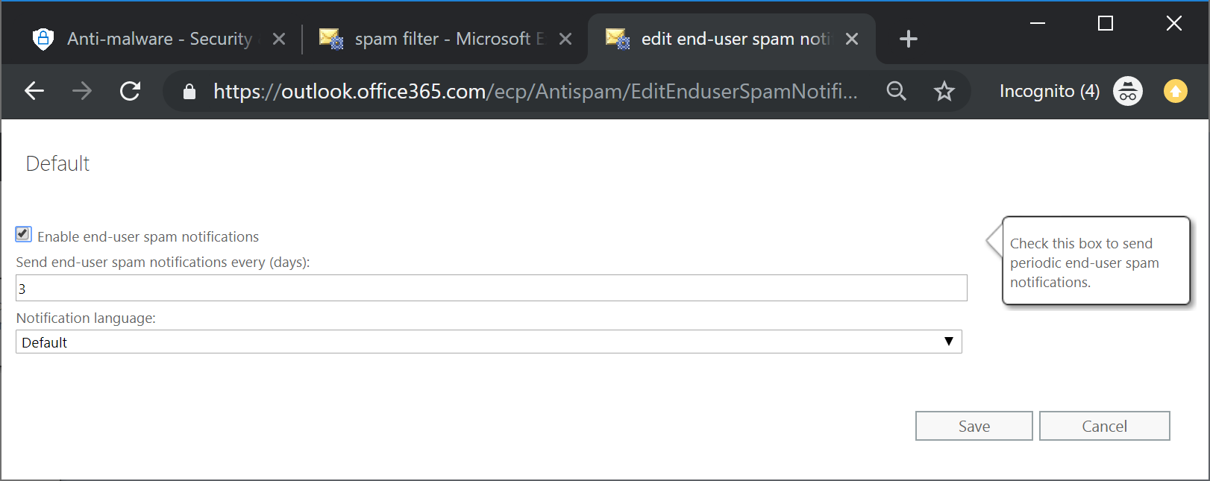This screenshot has height=481, width=1210.
Task: Save the spam notification settings
Action: pos(974,426)
